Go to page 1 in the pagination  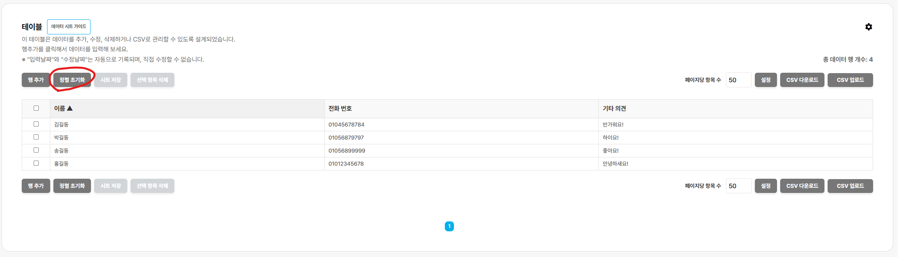pos(449,226)
